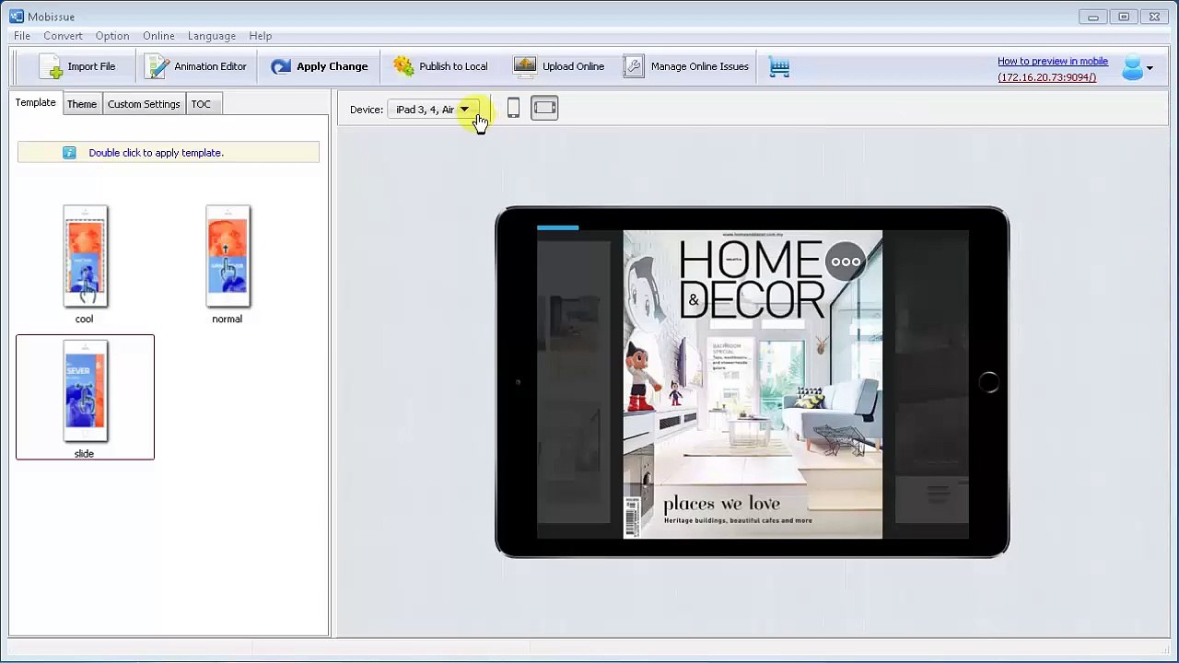Open Manage Online Issues

pyautogui.click(x=686, y=66)
